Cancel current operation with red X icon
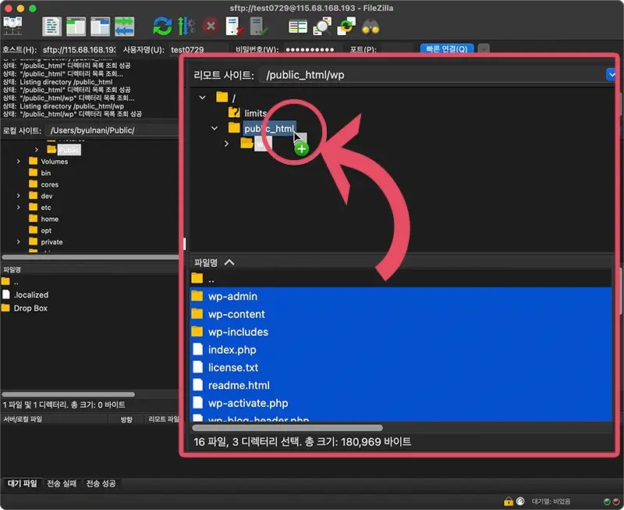Image resolution: width=624 pixels, height=510 pixels. (211, 27)
